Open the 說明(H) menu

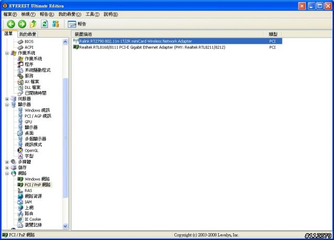coord(111,14)
